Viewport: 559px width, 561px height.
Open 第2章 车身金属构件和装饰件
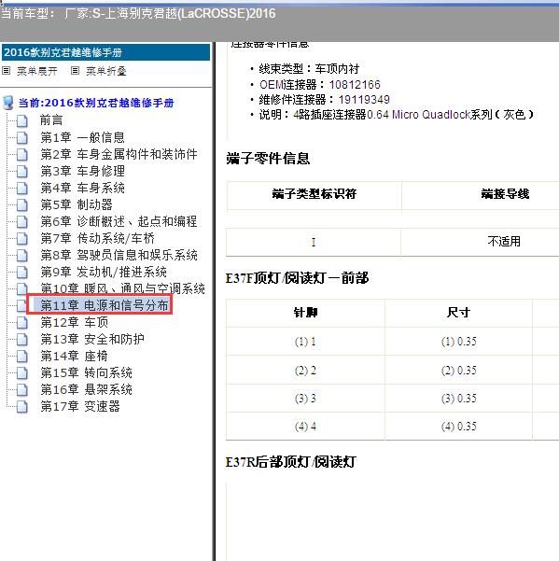(x=119, y=154)
